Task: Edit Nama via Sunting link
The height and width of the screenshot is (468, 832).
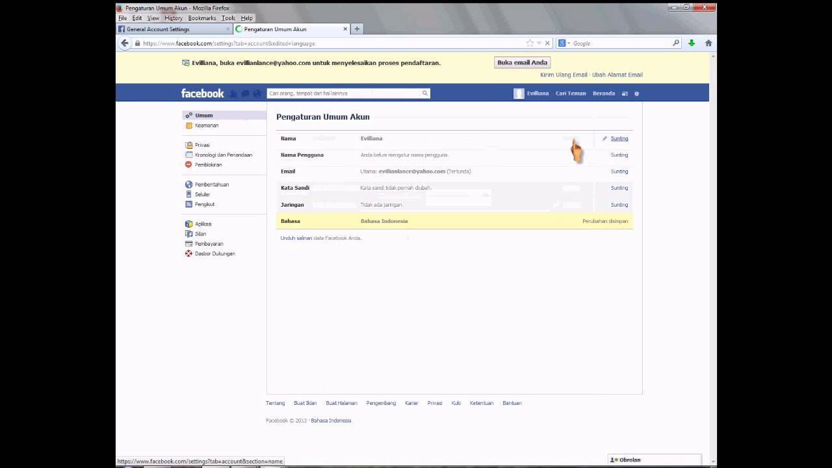Action: (619, 138)
